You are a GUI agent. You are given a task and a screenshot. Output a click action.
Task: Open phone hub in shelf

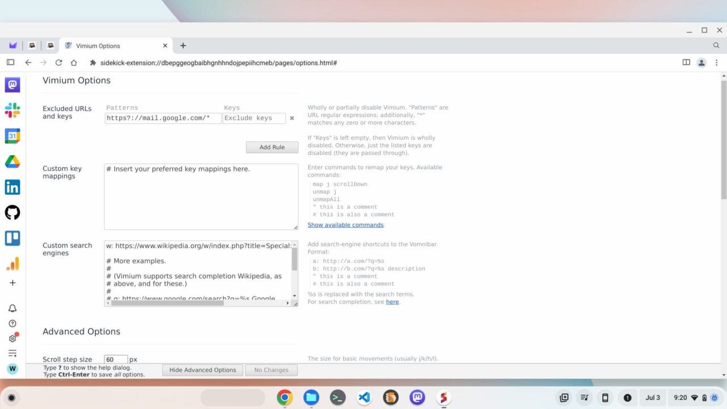(x=605, y=398)
